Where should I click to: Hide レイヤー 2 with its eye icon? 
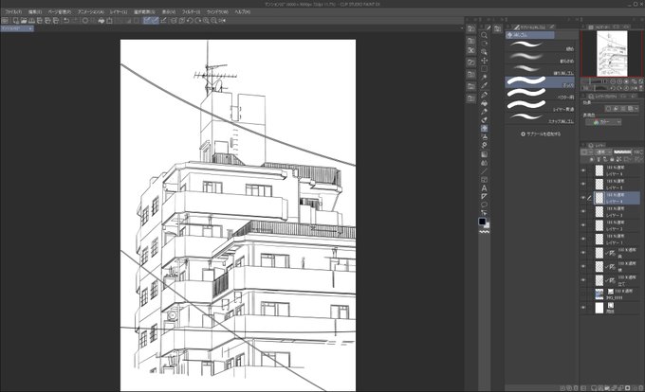coord(583,225)
